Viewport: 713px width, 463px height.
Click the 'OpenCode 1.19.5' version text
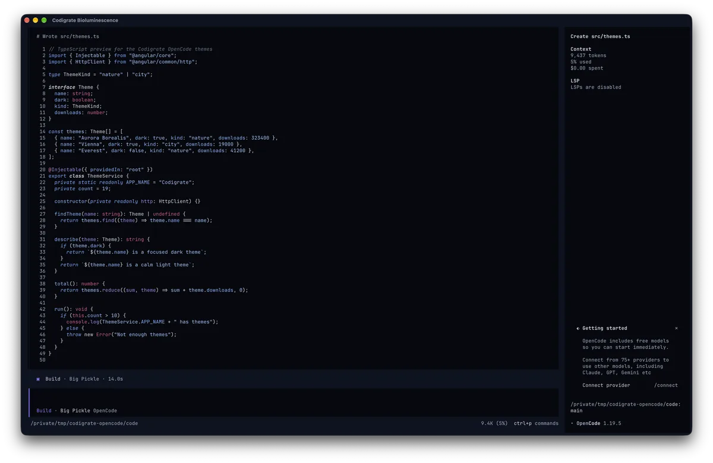(599, 423)
